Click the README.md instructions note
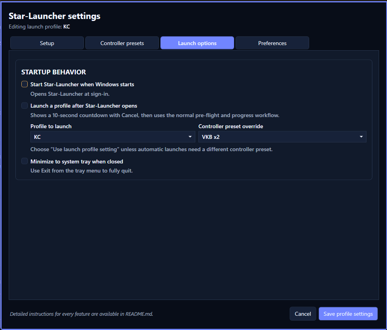The width and height of the screenshot is (387, 330). coord(81,314)
